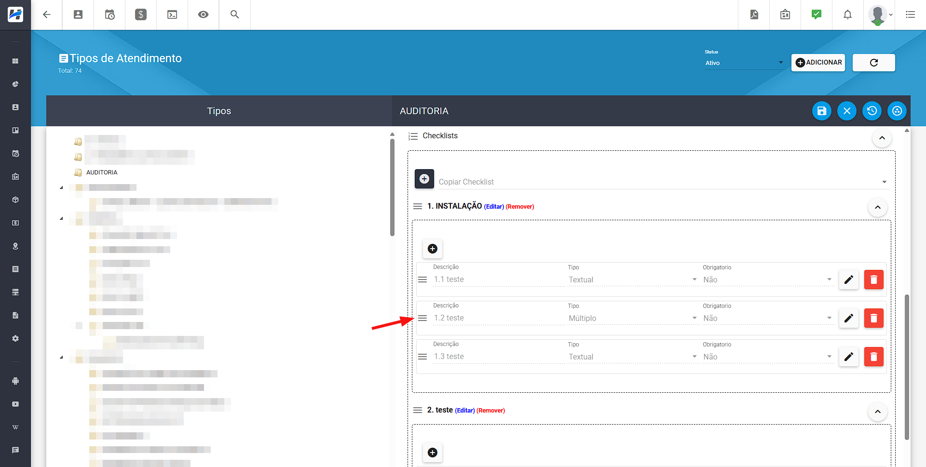Open the calendar clock toolbar icon
The height and width of the screenshot is (467, 926).
[109, 14]
